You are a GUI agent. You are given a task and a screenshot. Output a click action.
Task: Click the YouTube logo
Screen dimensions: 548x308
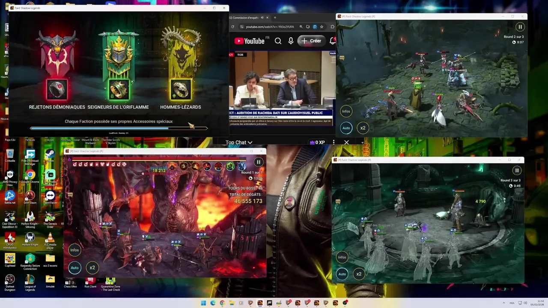pyautogui.click(x=249, y=41)
